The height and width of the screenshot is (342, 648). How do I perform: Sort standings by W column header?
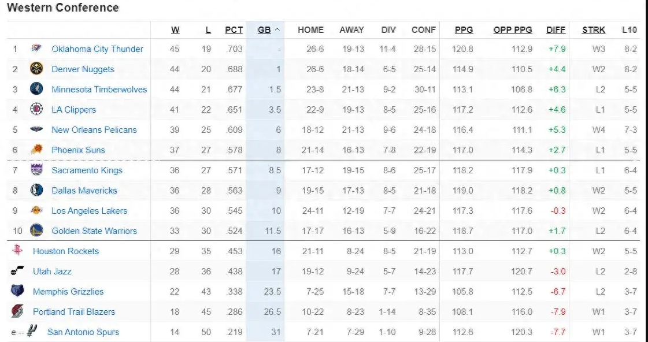click(175, 30)
